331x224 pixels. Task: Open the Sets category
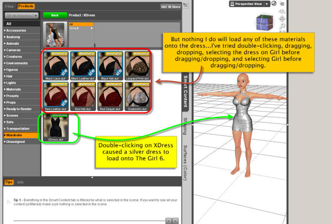click(22, 122)
